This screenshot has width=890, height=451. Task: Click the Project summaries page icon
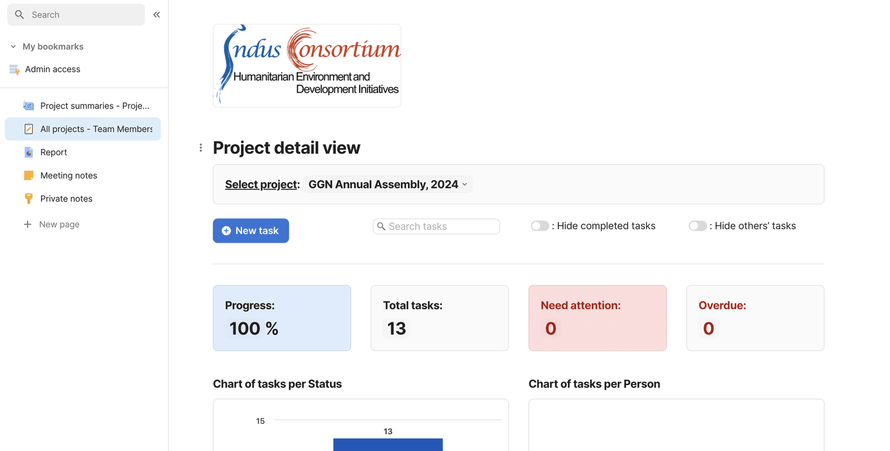pyautogui.click(x=28, y=105)
